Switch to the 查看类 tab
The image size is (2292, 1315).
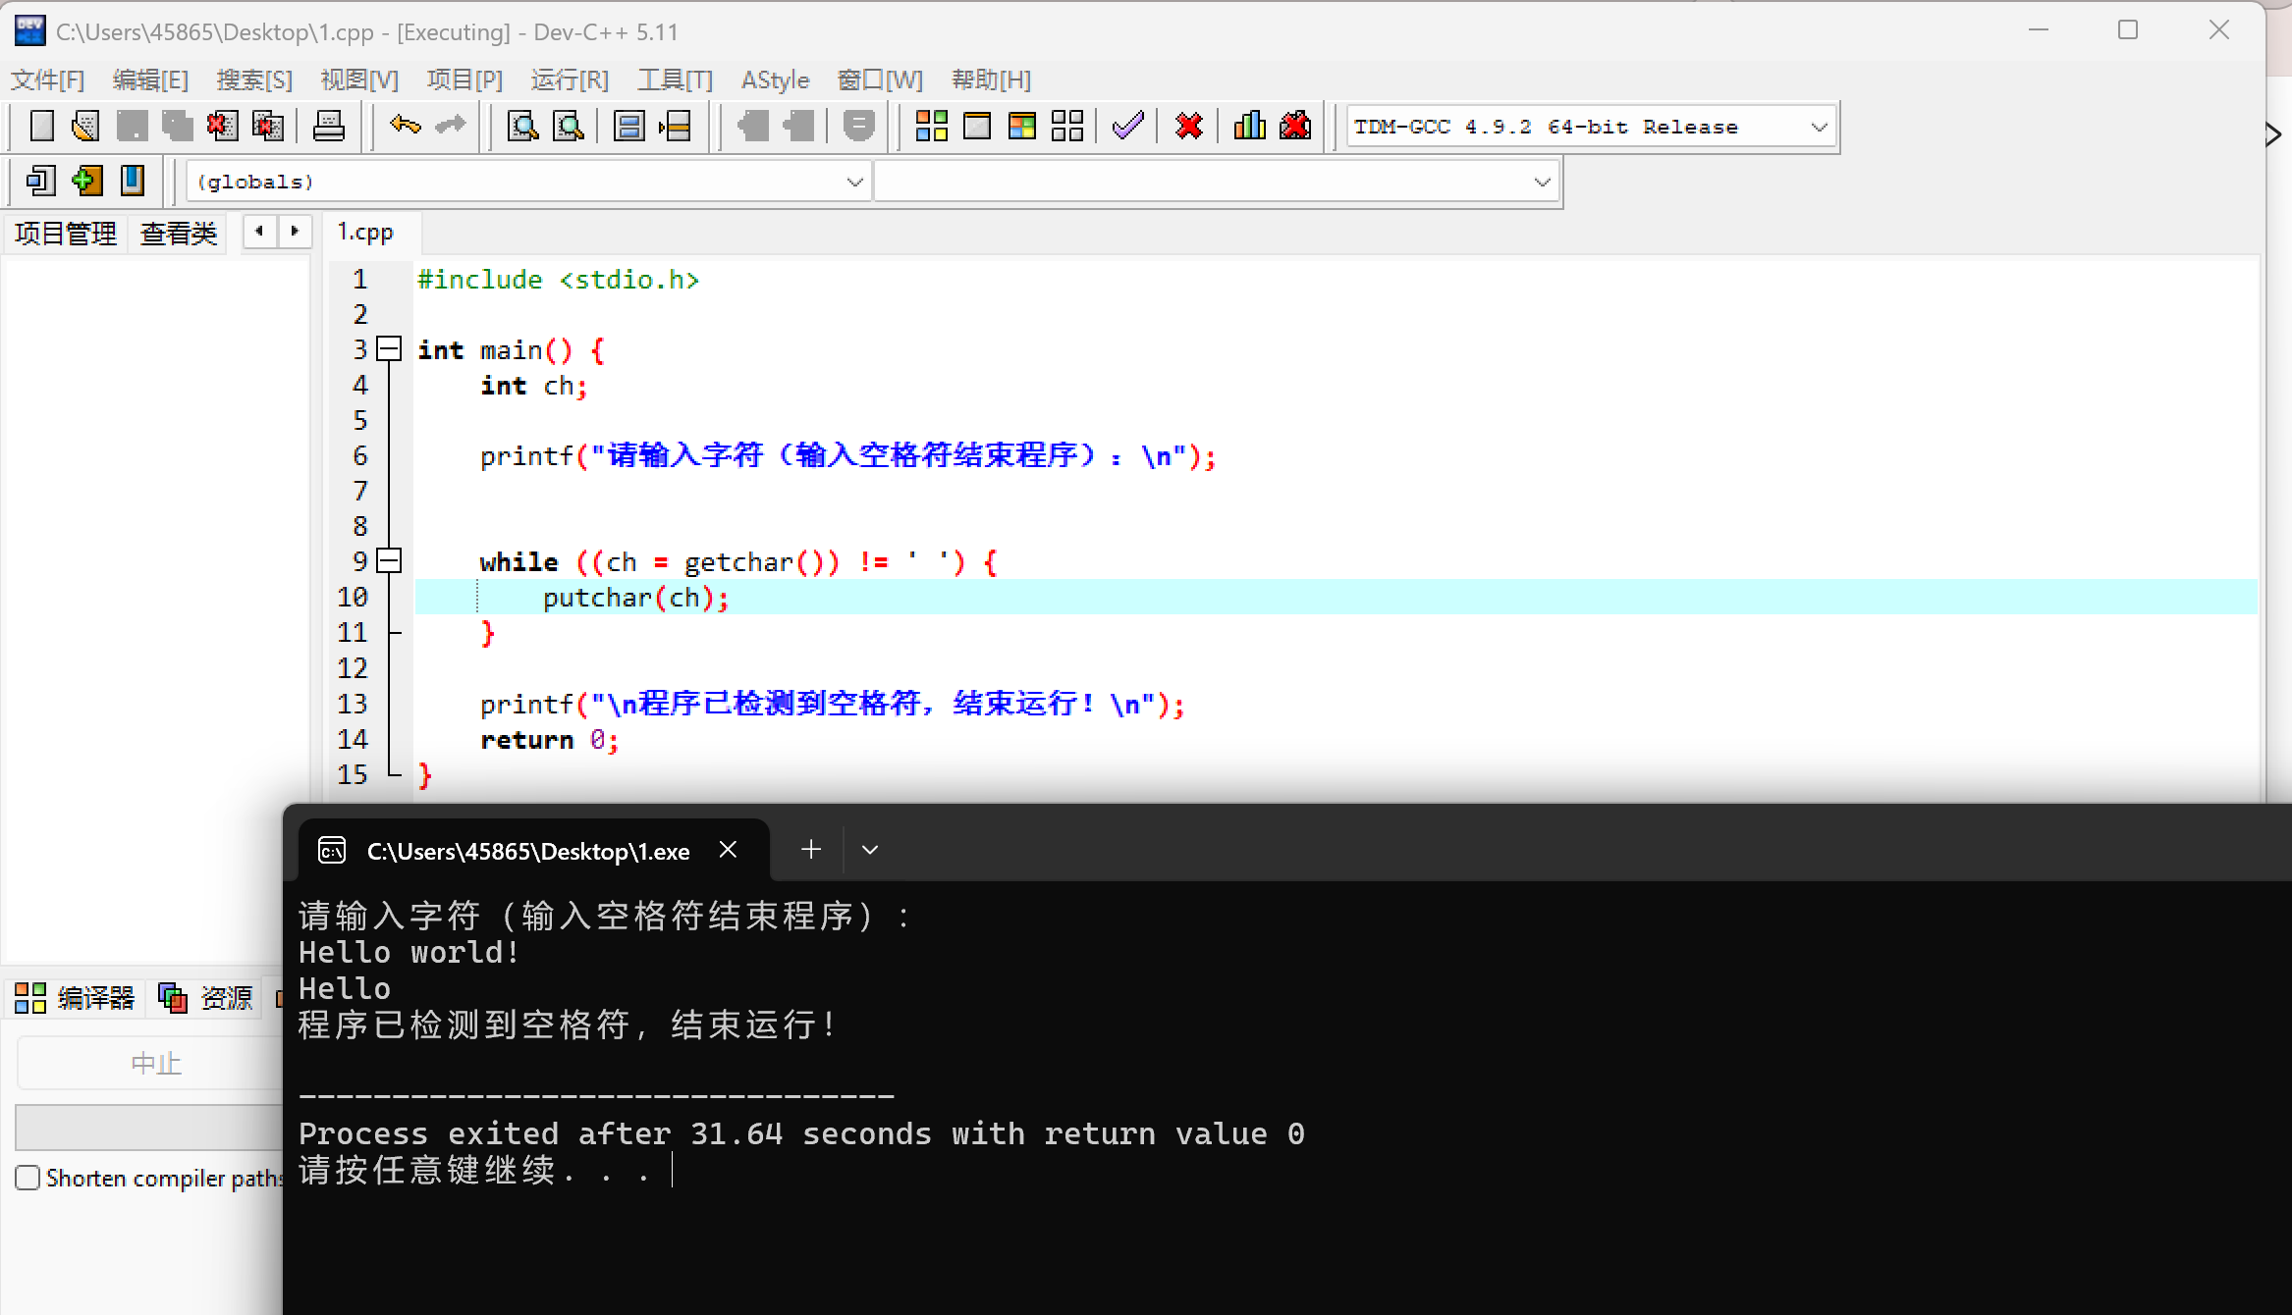[178, 233]
